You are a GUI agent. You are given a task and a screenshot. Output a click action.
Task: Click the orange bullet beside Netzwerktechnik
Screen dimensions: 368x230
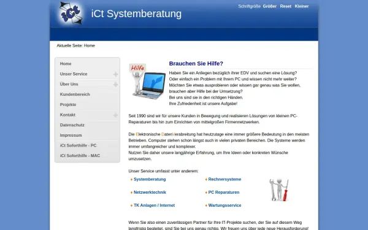[x=131, y=193]
